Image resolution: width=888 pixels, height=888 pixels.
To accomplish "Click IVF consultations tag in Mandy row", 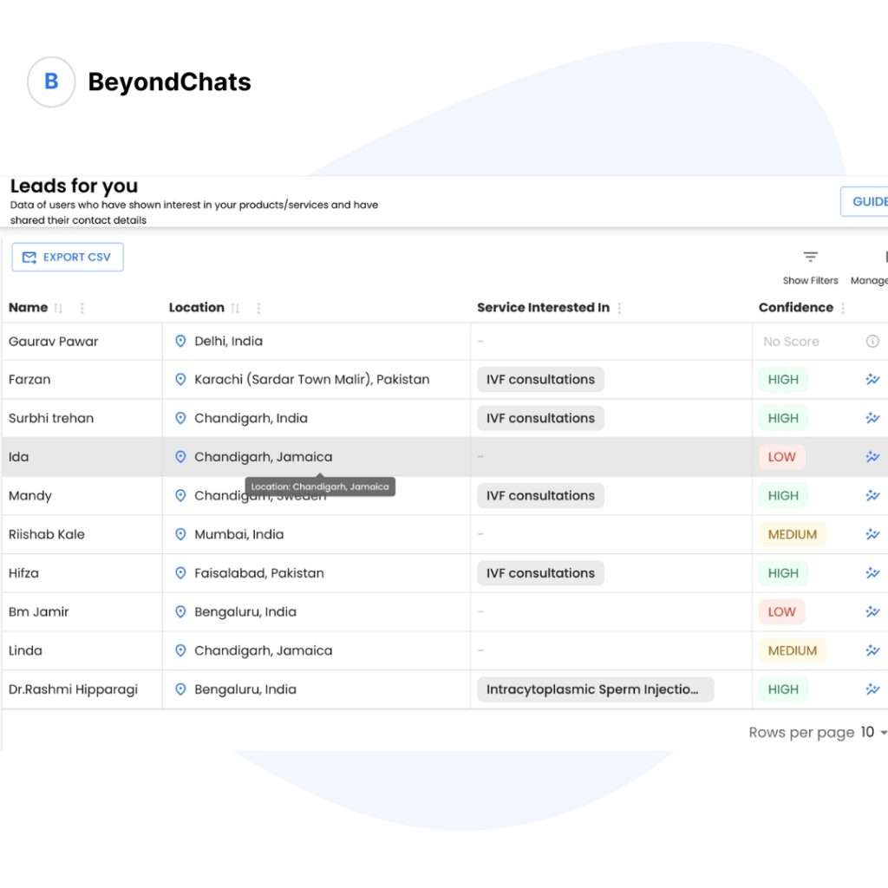I will [x=540, y=495].
